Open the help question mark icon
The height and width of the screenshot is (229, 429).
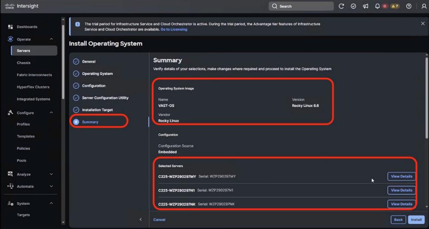[409, 6]
